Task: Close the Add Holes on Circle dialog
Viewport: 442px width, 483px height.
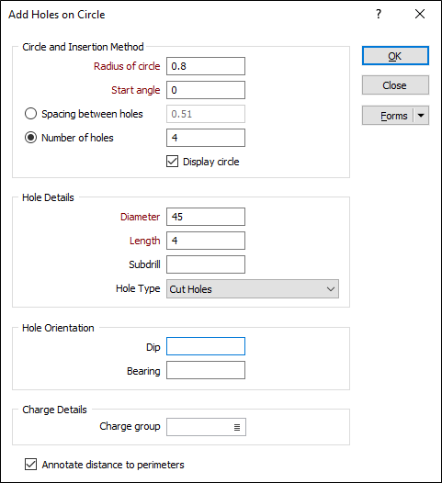Action: coord(420,14)
